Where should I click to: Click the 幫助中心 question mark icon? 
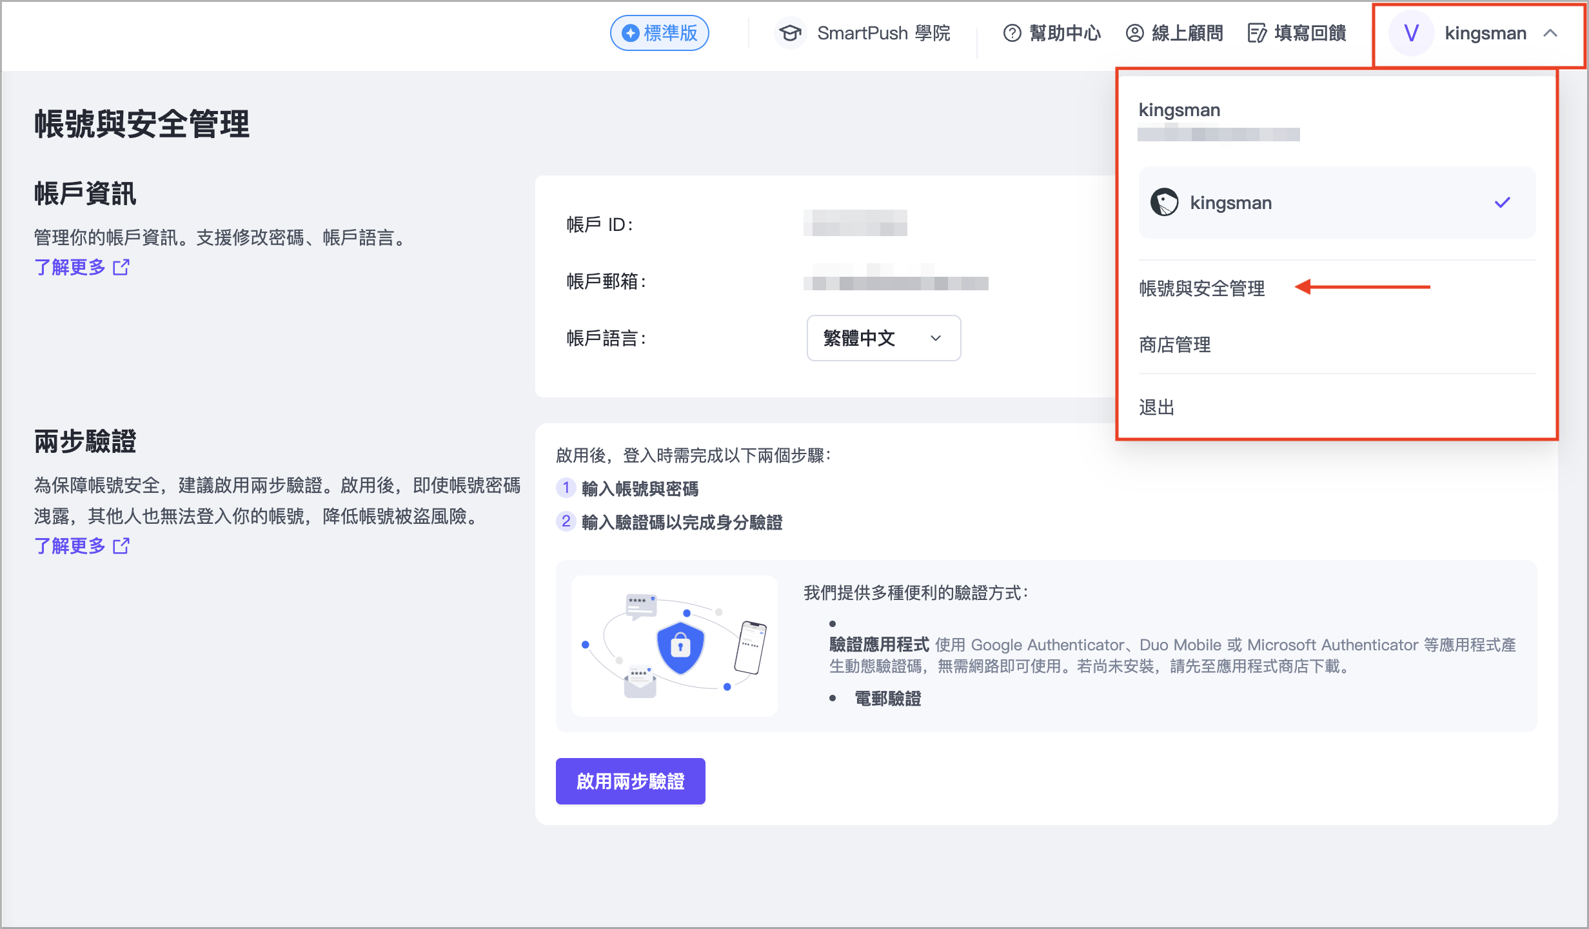click(1012, 33)
